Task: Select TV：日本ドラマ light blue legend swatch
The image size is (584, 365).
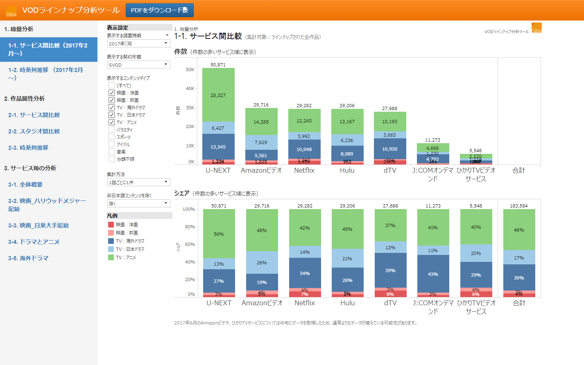Action: pyautogui.click(x=111, y=249)
